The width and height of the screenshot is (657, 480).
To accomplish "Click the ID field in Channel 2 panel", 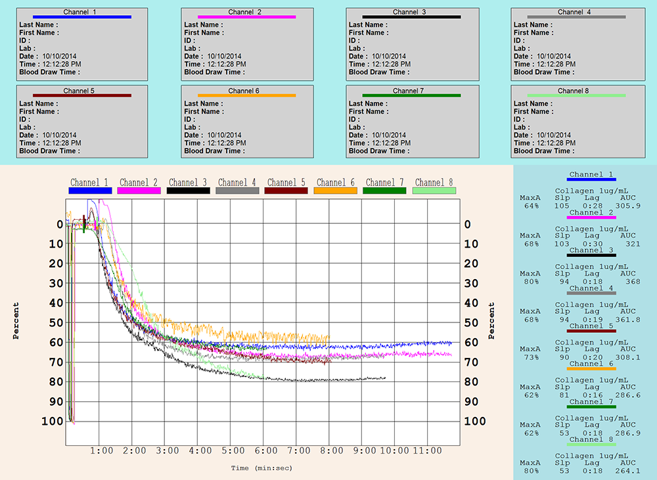I will coord(190,41).
